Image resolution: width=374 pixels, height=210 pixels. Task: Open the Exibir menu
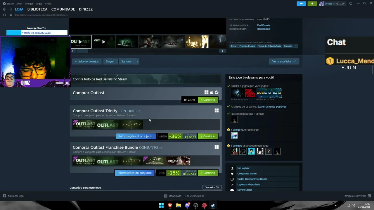pos(19,3)
